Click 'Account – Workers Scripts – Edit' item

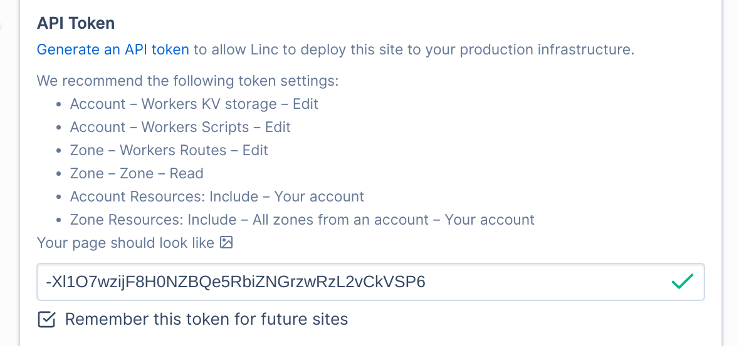coord(181,127)
